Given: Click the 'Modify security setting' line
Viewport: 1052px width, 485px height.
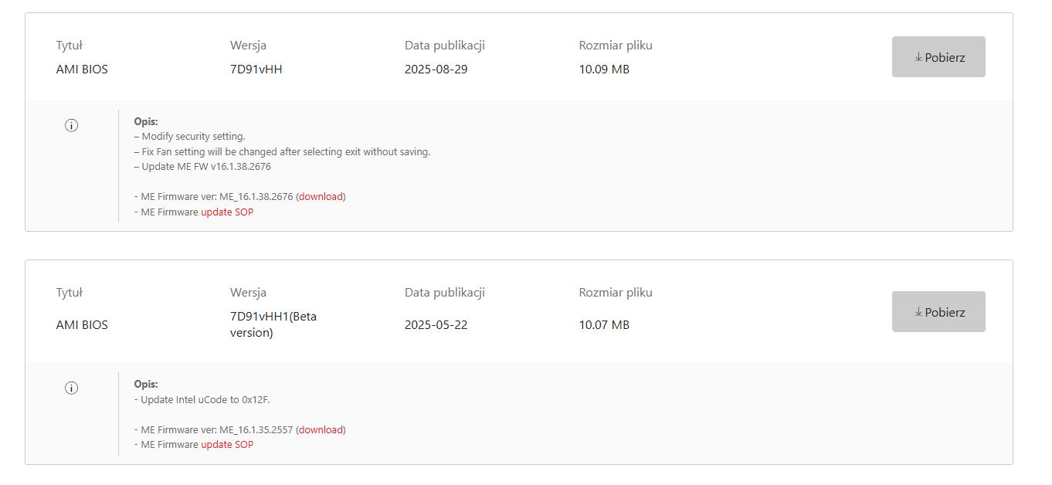Looking at the screenshot, I should 190,137.
